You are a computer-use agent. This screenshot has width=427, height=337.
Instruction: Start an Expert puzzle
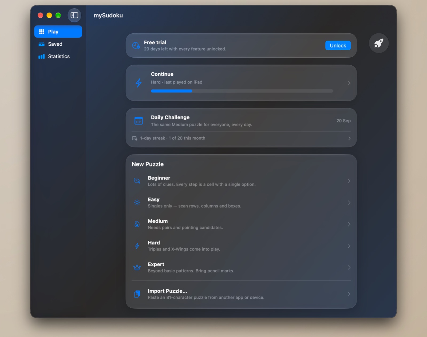(241, 267)
